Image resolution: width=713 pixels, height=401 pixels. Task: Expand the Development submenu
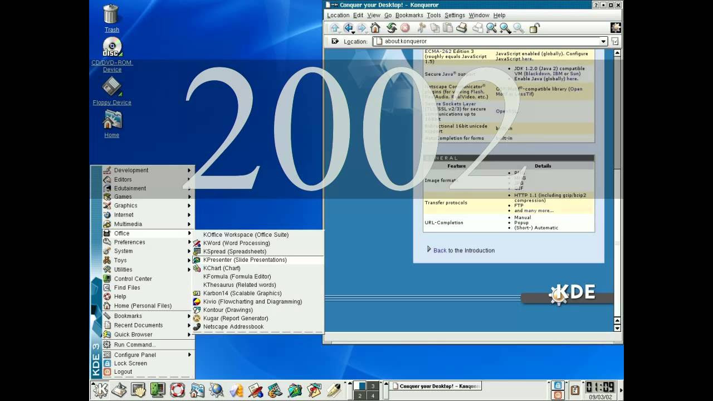click(147, 170)
